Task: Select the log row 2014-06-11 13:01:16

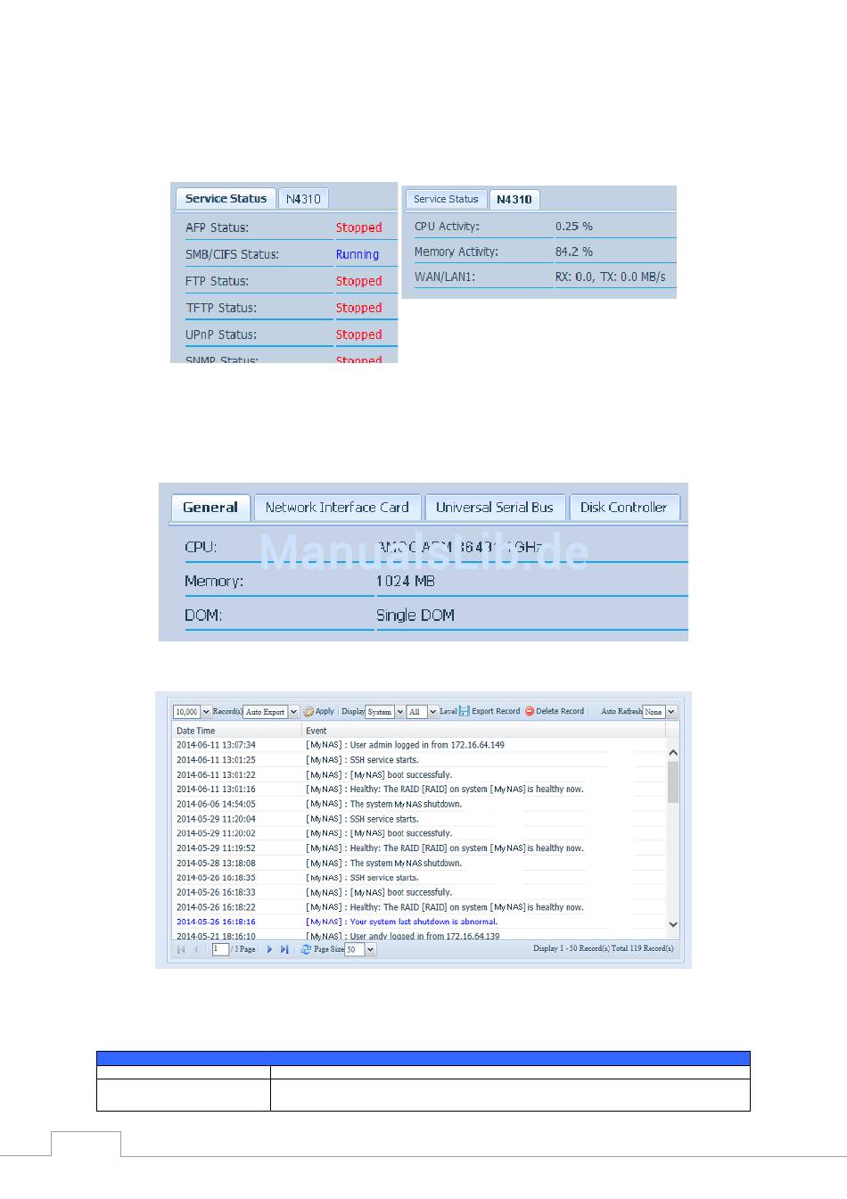Action: pos(419,790)
